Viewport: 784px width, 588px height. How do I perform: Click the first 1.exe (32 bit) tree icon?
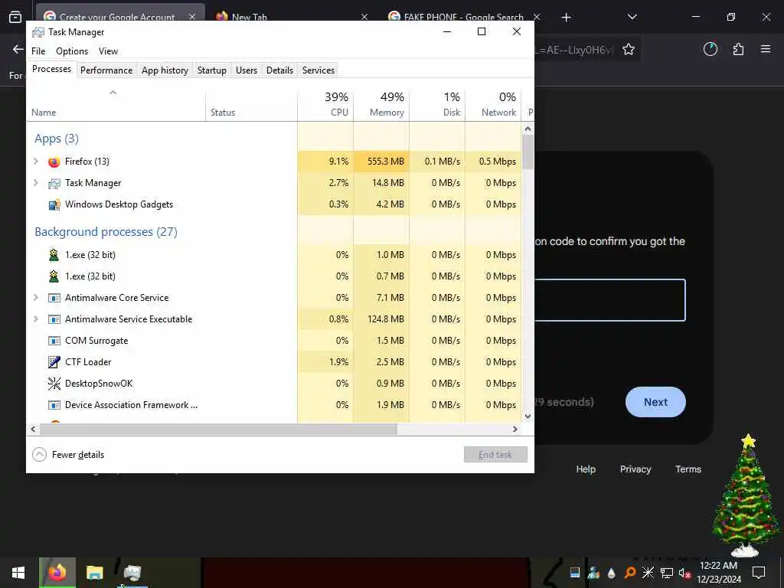54,255
